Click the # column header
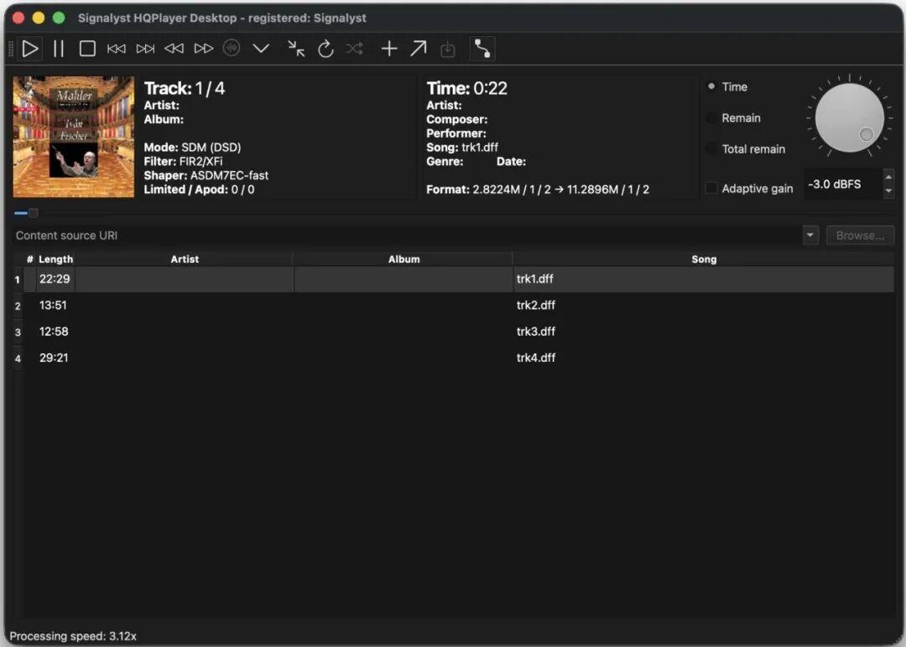The height and width of the screenshot is (647, 906). tap(29, 259)
